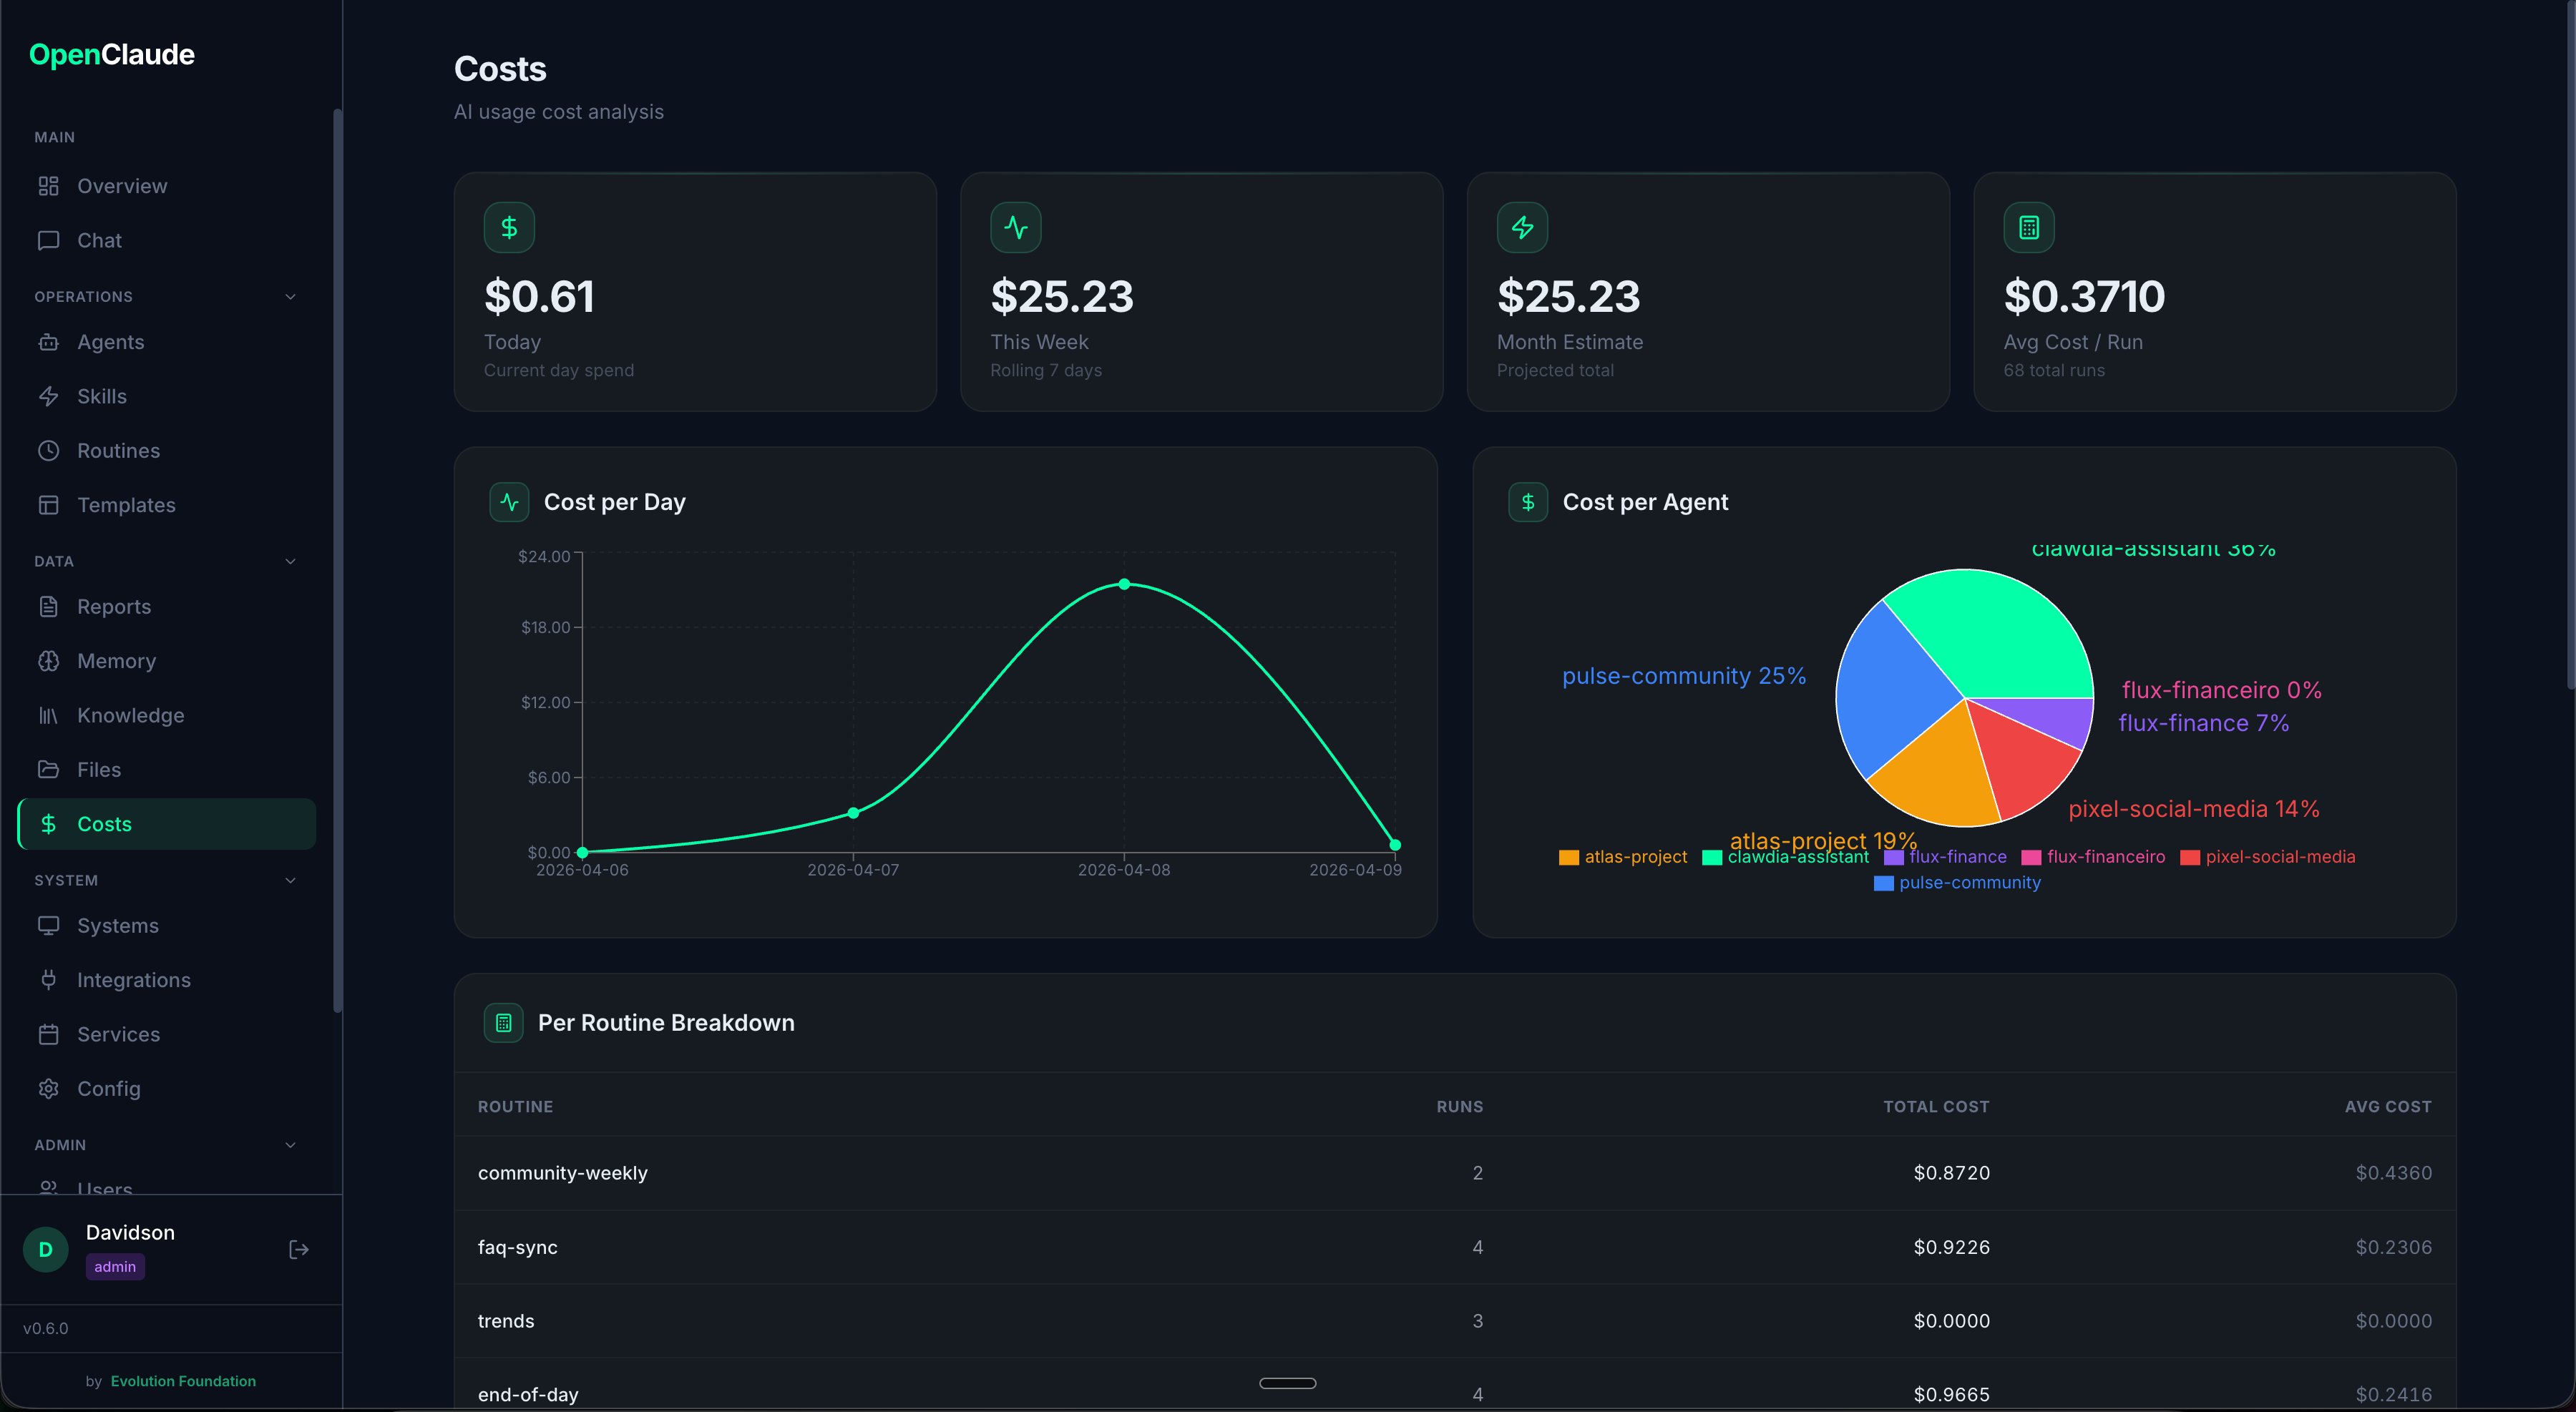The width and height of the screenshot is (2576, 1412).
Task: Toggle the pixel-social-media legend entry
Action: coord(2267,858)
